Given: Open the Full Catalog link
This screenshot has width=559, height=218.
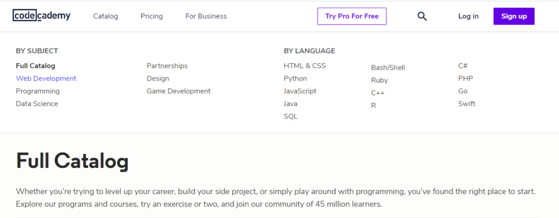Looking at the screenshot, I should (35, 66).
